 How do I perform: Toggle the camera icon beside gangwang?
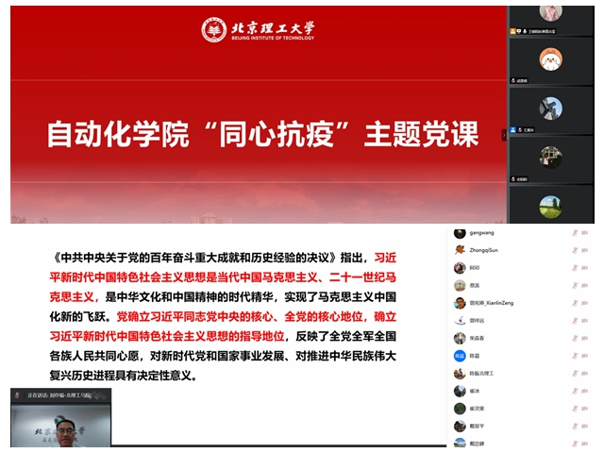[585, 232]
